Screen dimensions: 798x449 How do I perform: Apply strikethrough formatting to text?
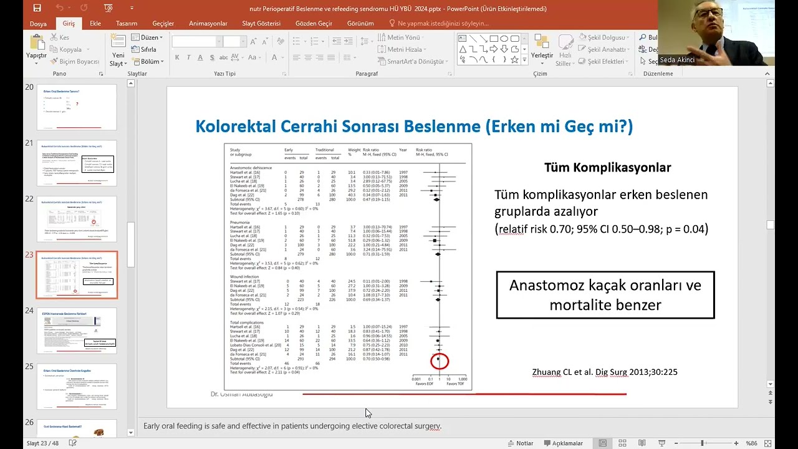(223, 57)
